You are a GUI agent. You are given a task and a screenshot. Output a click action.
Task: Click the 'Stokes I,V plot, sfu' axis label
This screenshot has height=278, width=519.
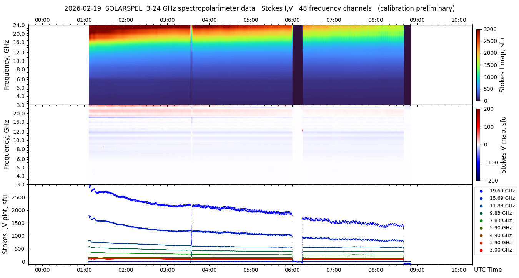click(5, 224)
